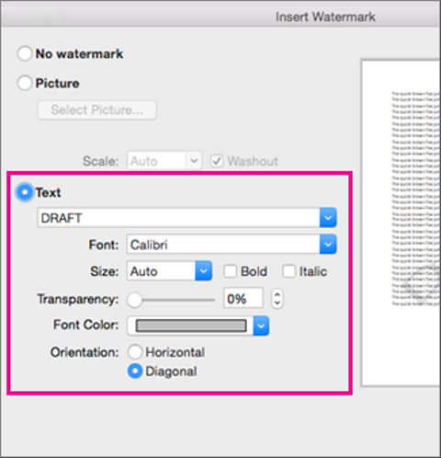Enable the Bold checkbox
This screenshot has width=441, height=458.
pyautogui.click(x=230, y=271)
